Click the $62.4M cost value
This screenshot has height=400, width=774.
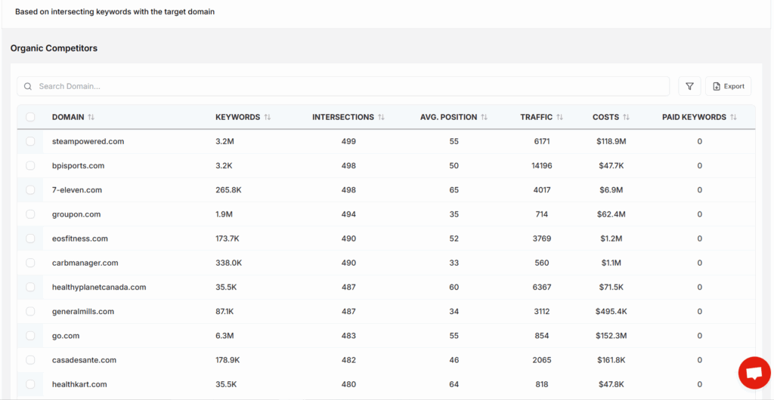click(x=611, y=214)
